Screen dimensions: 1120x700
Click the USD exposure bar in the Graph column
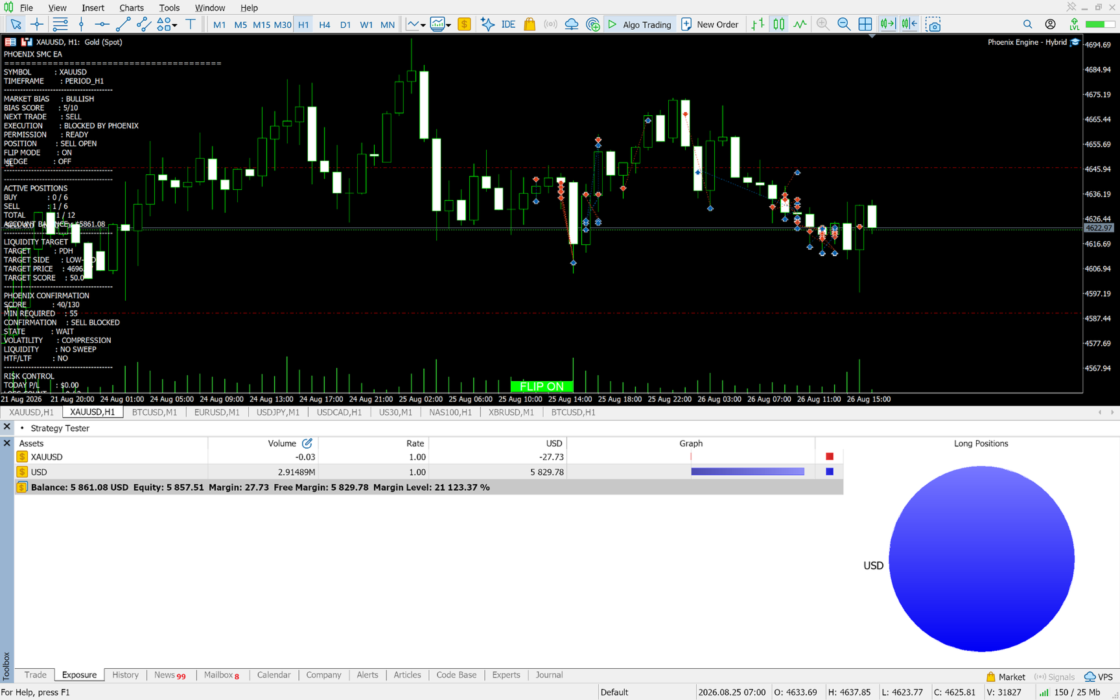tap(747, 472)
